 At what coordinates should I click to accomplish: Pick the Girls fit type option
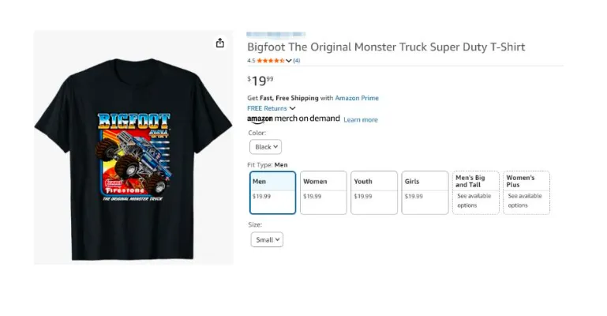coord(425,193)
